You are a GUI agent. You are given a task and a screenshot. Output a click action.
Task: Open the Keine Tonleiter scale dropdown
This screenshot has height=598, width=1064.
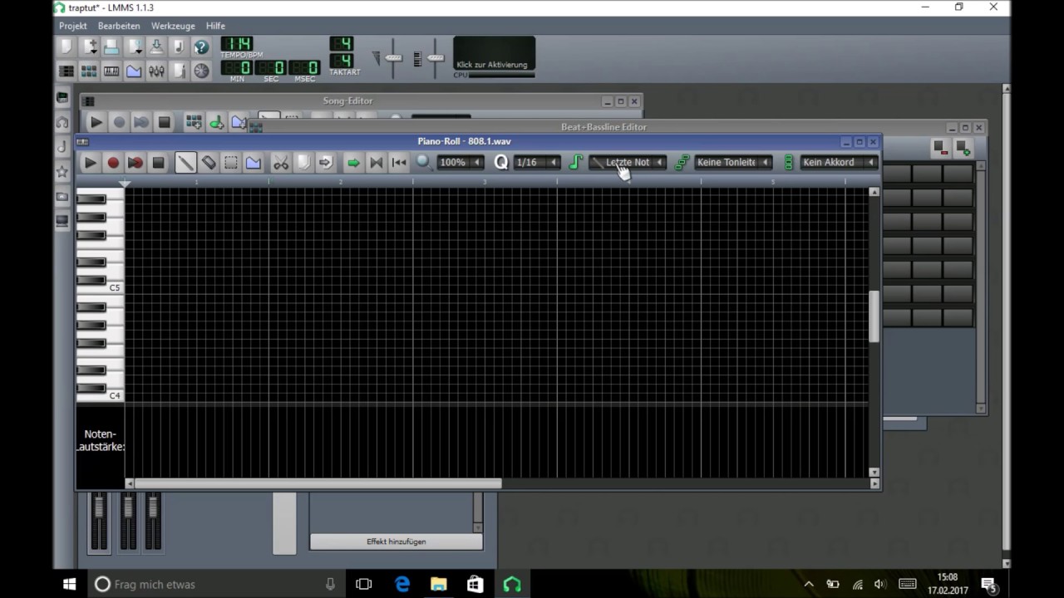[733, 162]
